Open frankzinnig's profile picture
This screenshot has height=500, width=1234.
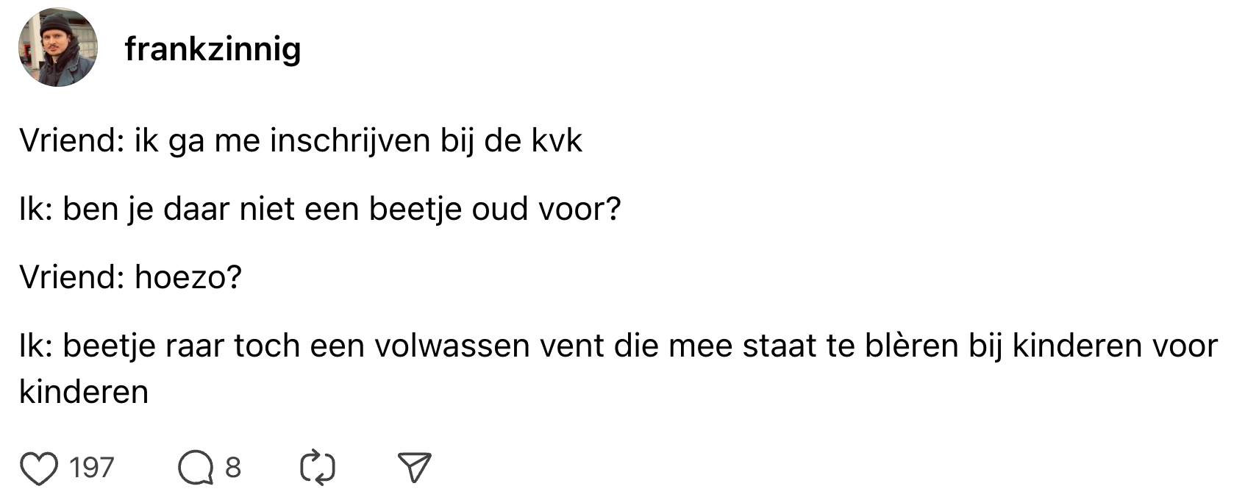pos(58,49)
